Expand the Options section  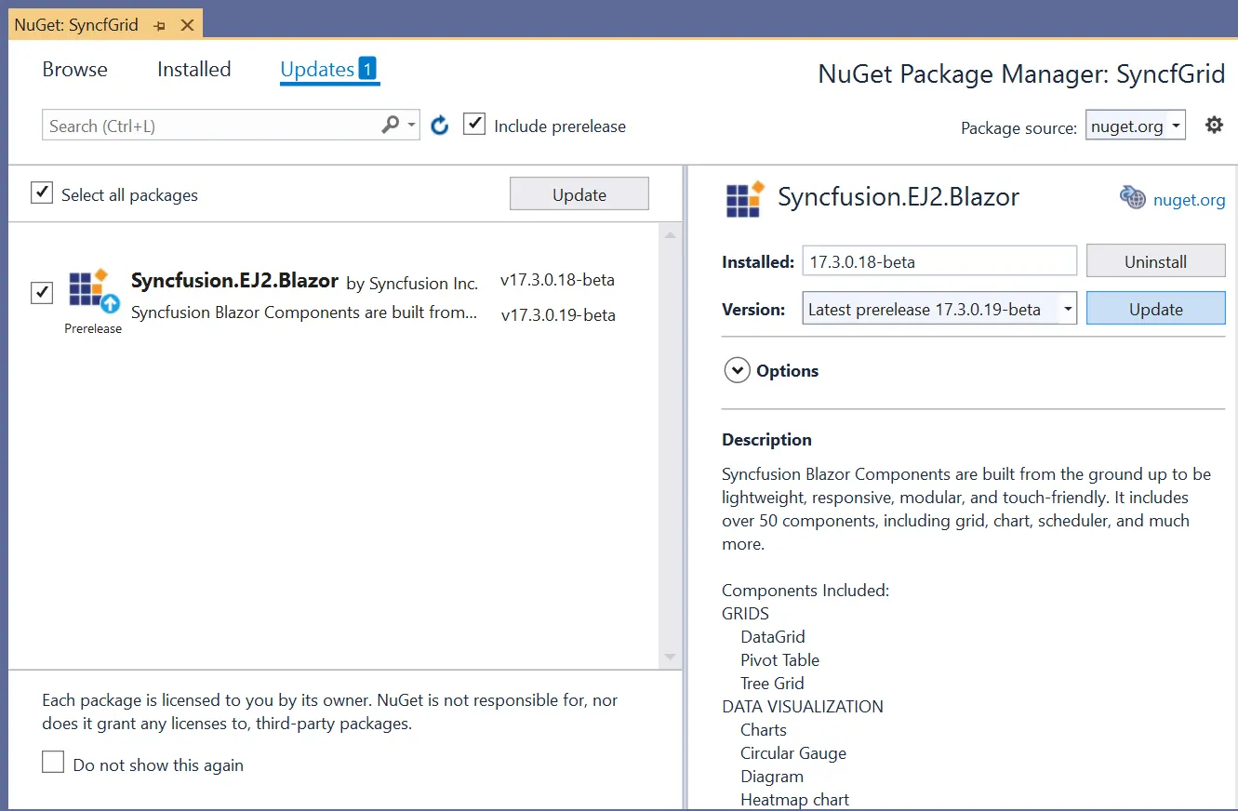tap(737, 370)
